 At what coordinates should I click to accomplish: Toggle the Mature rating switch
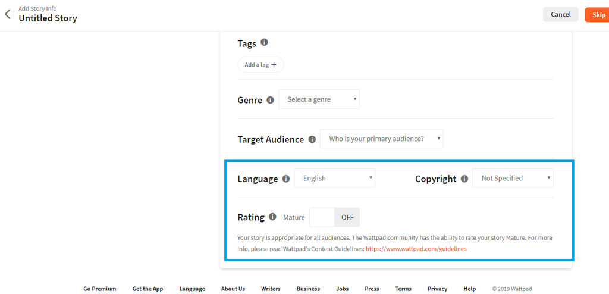pyautogui.click(x=334, y=217)
